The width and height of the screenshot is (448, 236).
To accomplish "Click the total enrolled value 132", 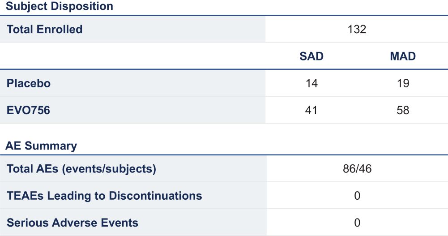I will pyautogui.click(x=357, y=30).
